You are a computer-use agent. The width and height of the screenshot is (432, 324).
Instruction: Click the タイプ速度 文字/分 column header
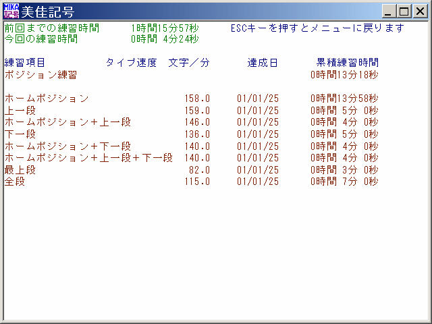(157, 63)
